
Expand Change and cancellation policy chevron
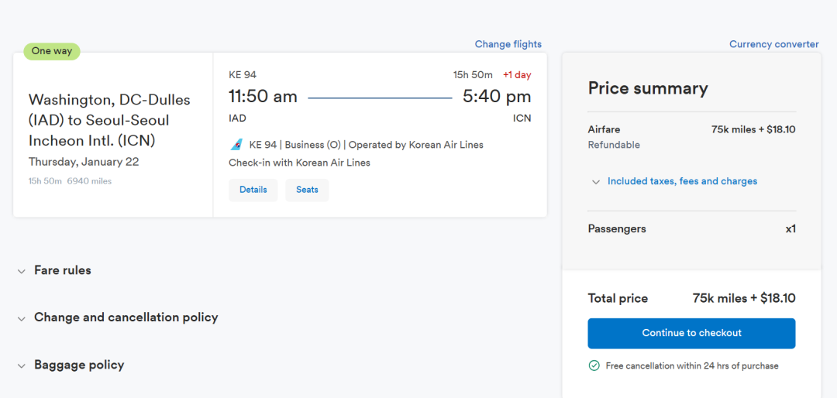[22, 318]
